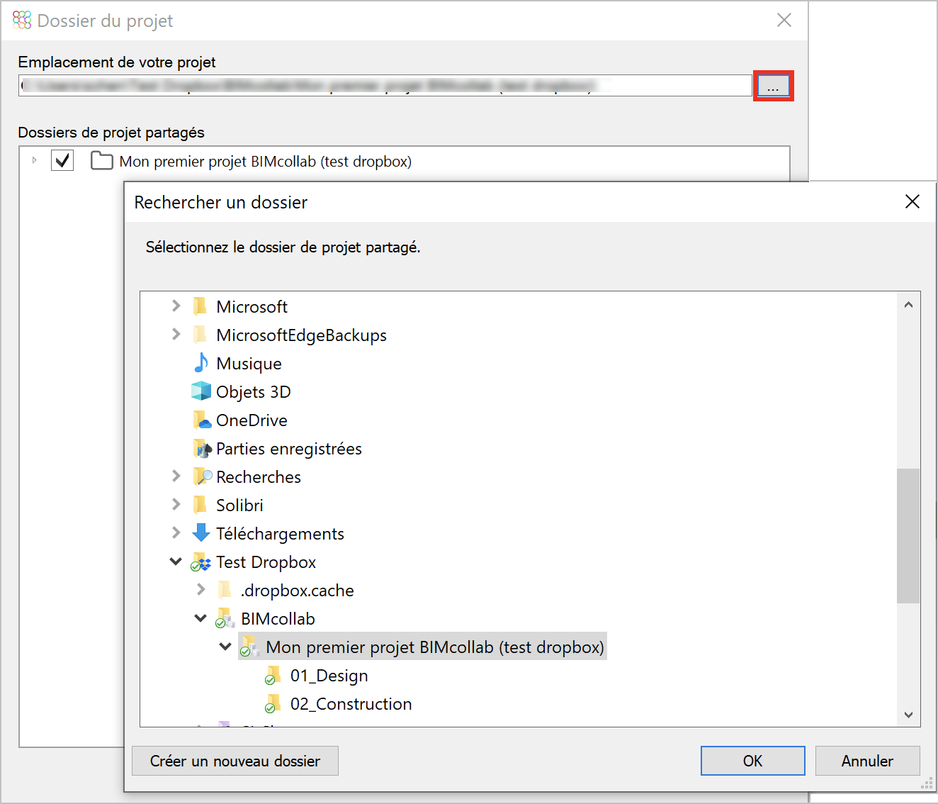Click the 01_Design folder icon
938x804 pixels.
pos(273,676)
